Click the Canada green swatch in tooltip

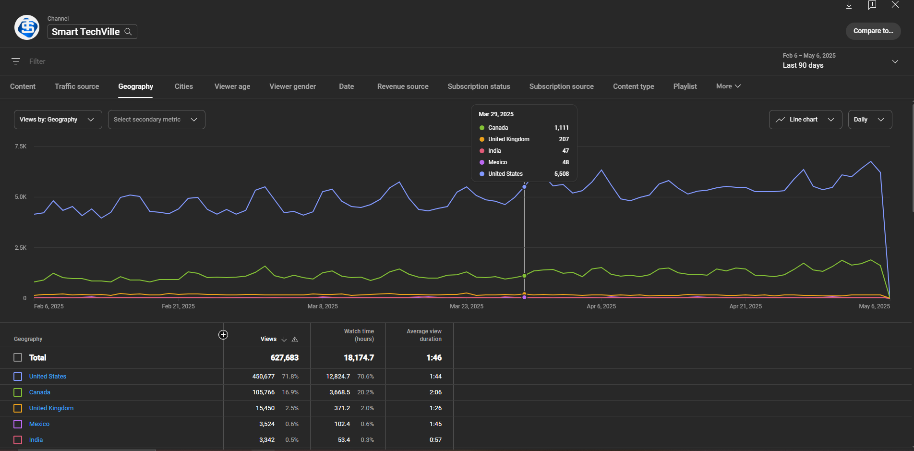coord(482,128)
